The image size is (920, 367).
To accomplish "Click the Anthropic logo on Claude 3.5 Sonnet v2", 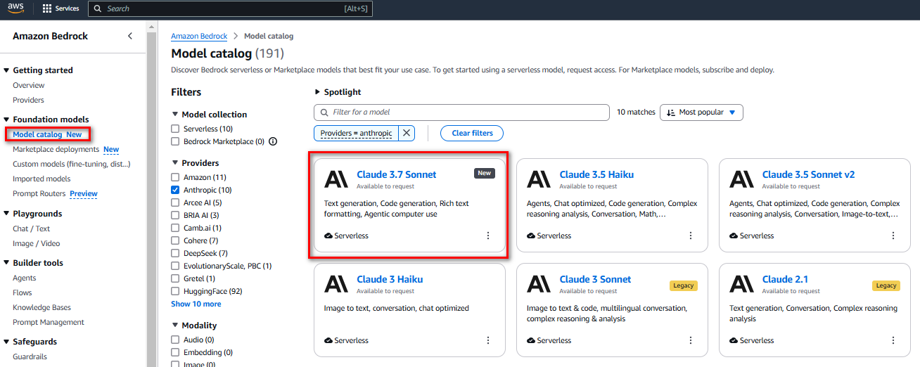I will point(741,179).
